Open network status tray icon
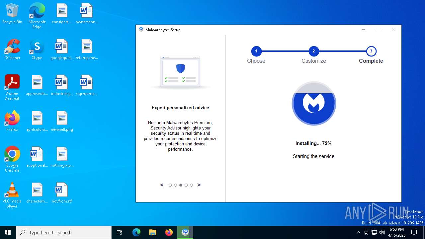 374,232
